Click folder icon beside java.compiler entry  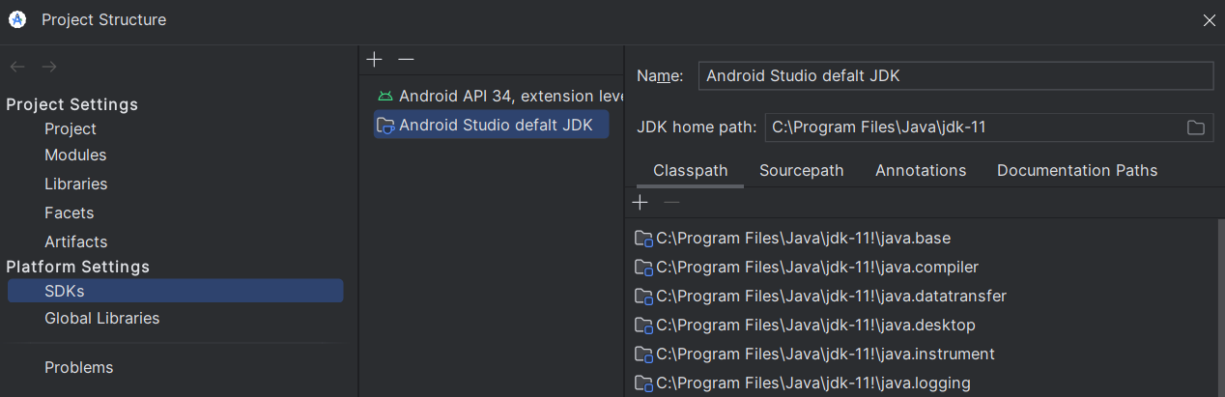click(643, 268)
